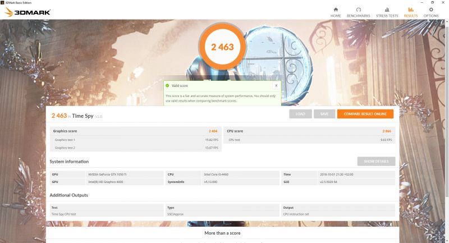Click the More than a score heading
Screen dimensions: 449x243
pyautogui.click(x=222, y=233)
